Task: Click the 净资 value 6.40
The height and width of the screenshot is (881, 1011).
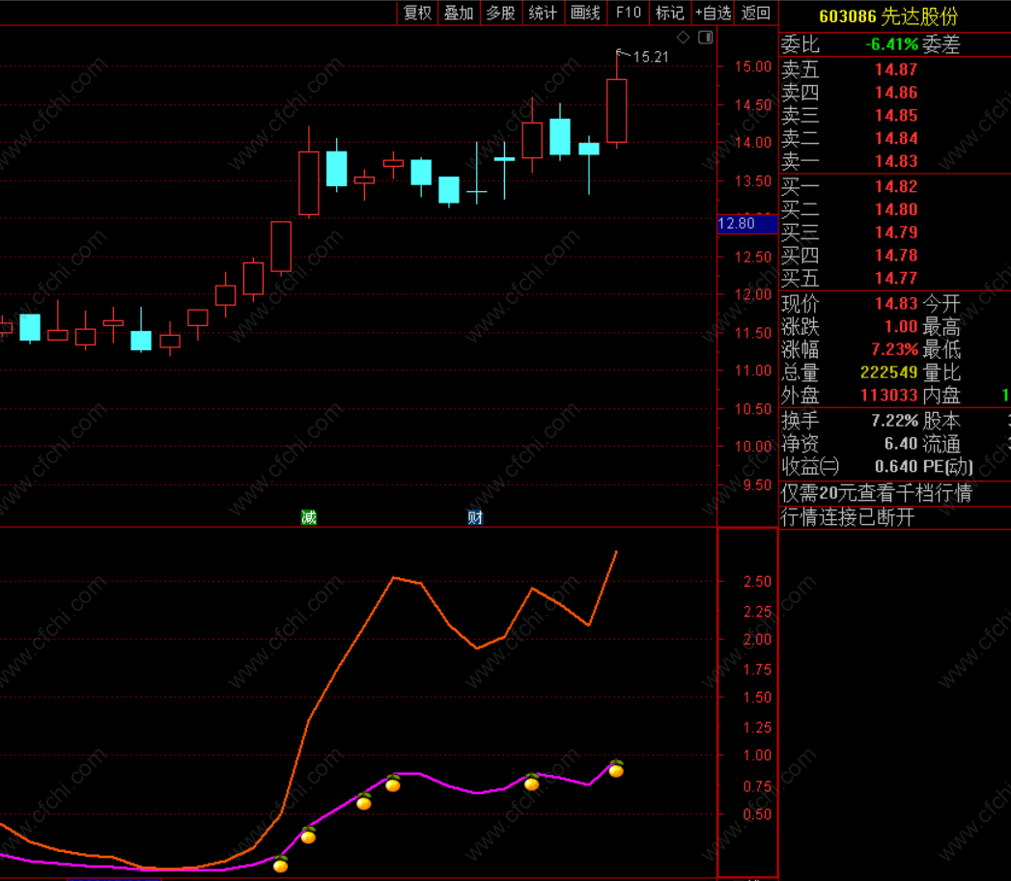Action: coord(901,444)
